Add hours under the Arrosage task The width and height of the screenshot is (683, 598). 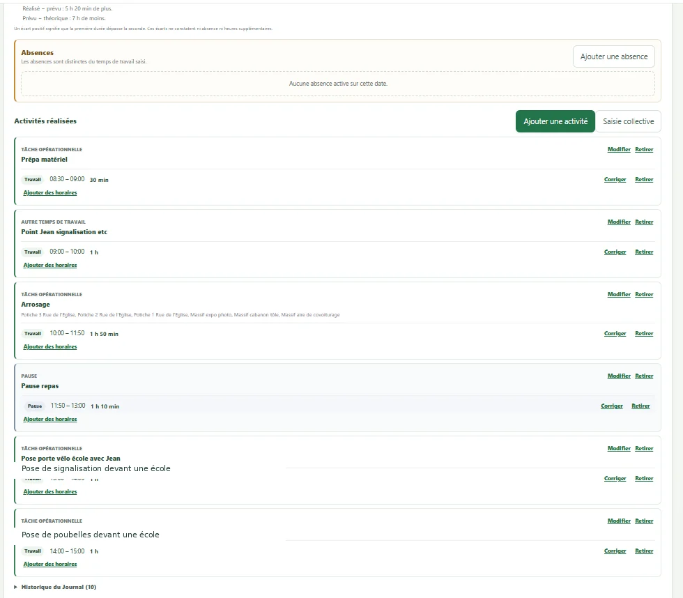click(x=50, y=346)
